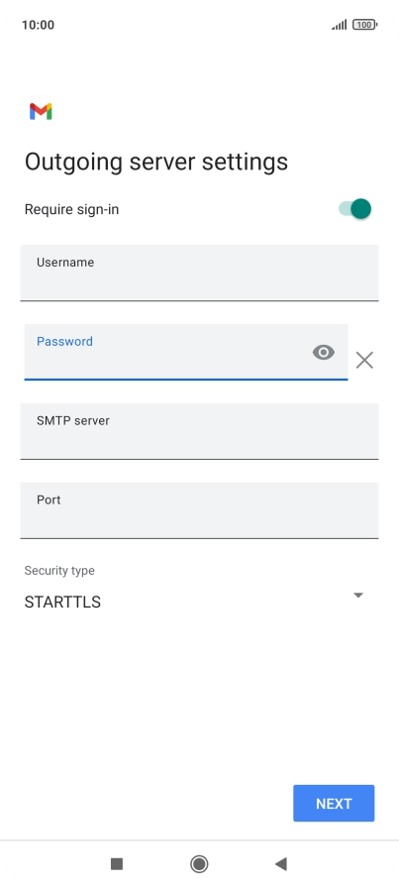Screen dimensions: 399x888
Task: Tap the Android back navigation triangle
Action: (281, 863)
